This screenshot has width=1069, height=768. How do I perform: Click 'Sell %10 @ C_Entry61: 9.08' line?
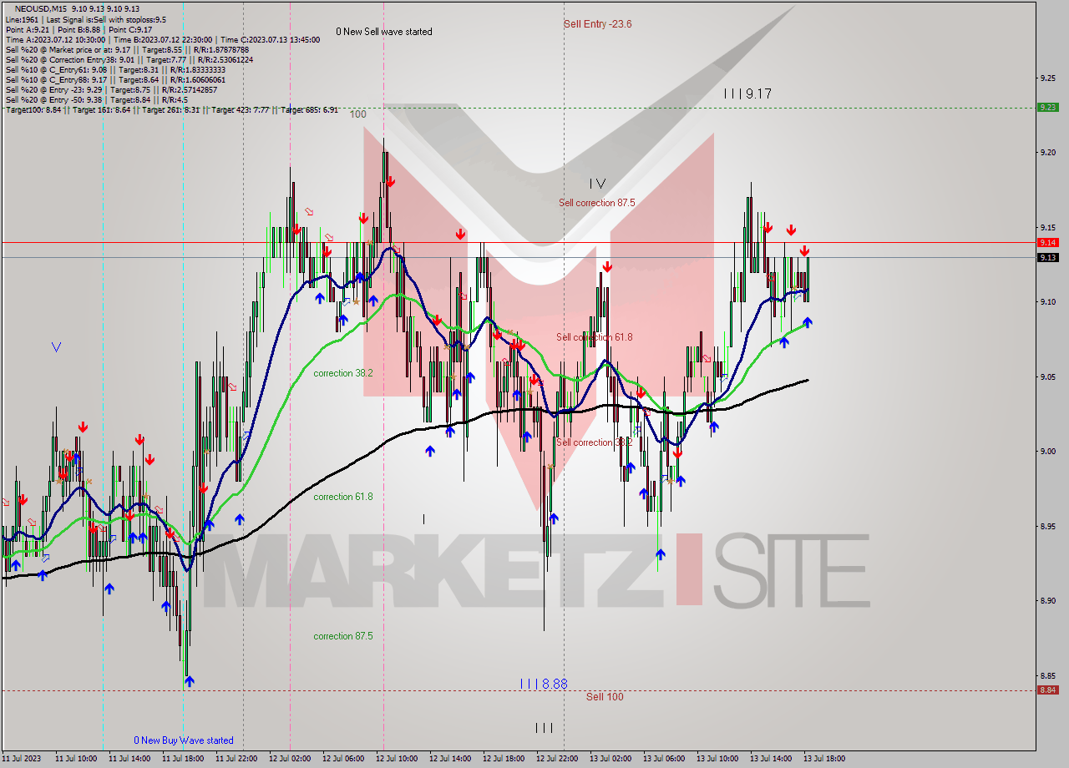115,69
